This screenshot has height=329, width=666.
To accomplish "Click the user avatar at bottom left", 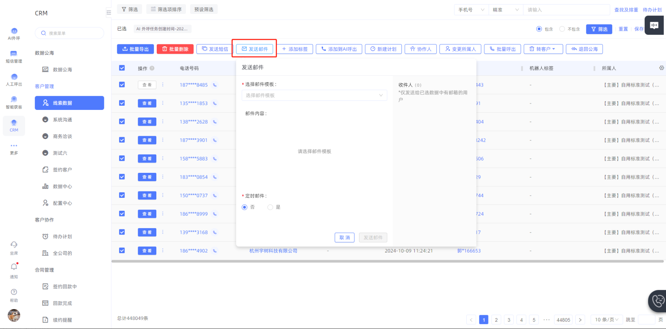I will point(14,315).
